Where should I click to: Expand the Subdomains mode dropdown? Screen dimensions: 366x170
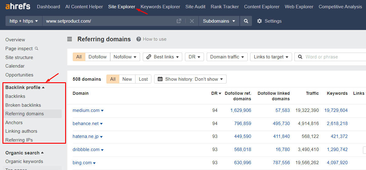(x=219, y=21)
